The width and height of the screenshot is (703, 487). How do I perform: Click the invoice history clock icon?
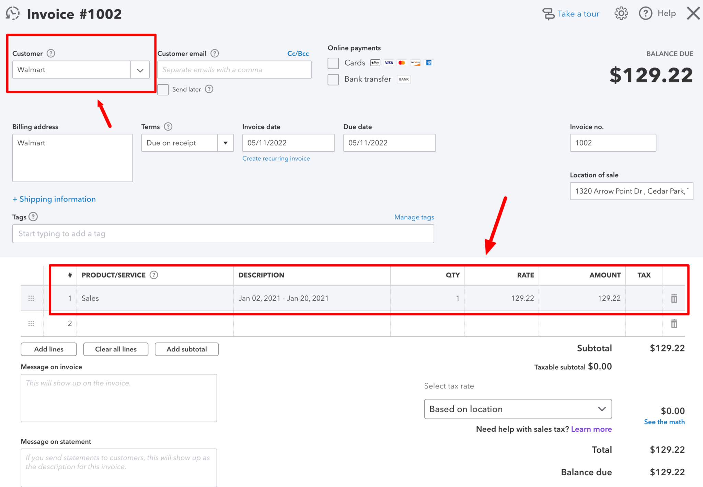coord(13,14)
